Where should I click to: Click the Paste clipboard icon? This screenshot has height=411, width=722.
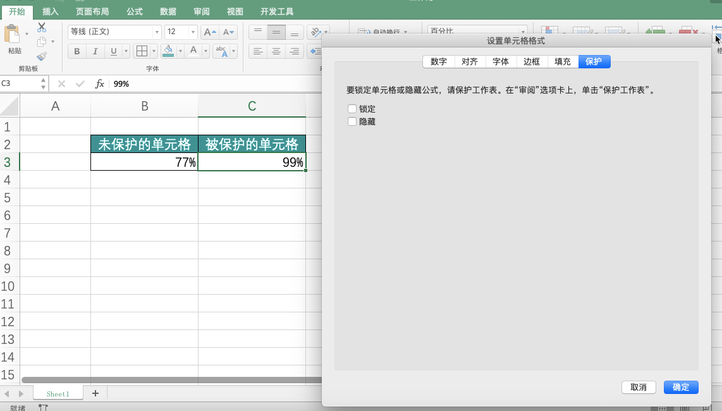[13, 35]
